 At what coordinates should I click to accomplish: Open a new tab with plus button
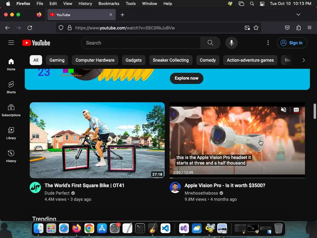click(122, 15)
